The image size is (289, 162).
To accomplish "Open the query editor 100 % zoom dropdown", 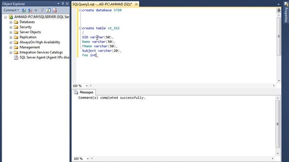I will [86, 86].
